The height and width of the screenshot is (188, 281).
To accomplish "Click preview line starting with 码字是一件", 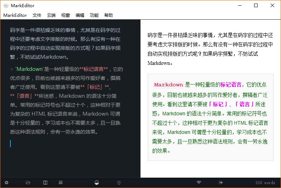I will coord(210,35).
